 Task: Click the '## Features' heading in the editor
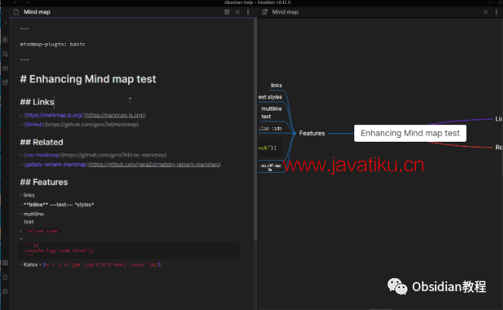point(44,182)
